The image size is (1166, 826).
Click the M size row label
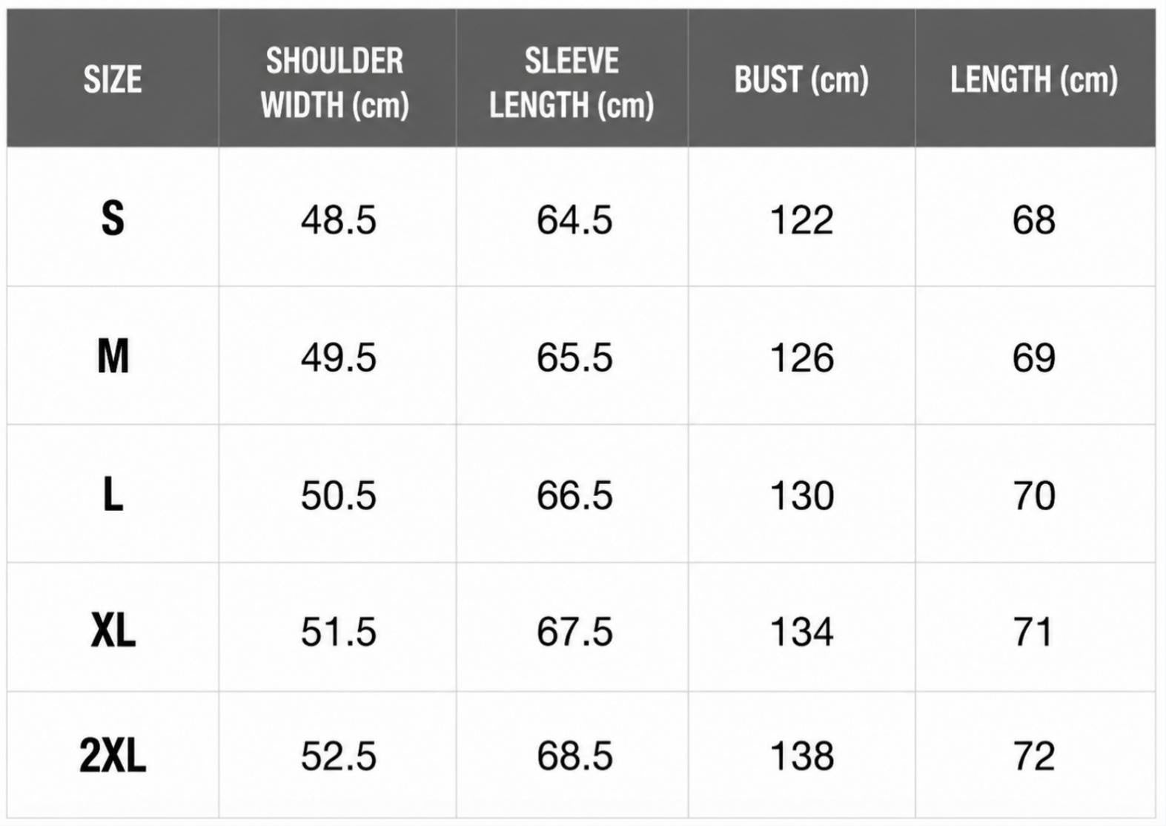coord(113,357)
